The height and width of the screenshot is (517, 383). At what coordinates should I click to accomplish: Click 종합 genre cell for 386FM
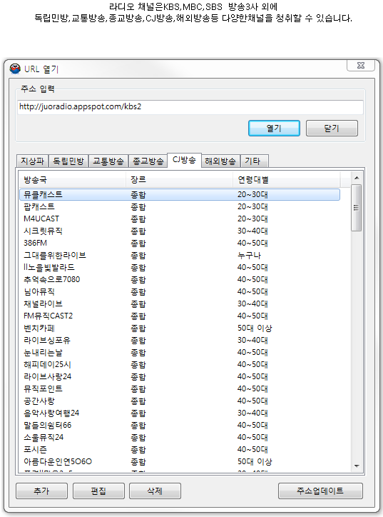click(x=138, y=244)
